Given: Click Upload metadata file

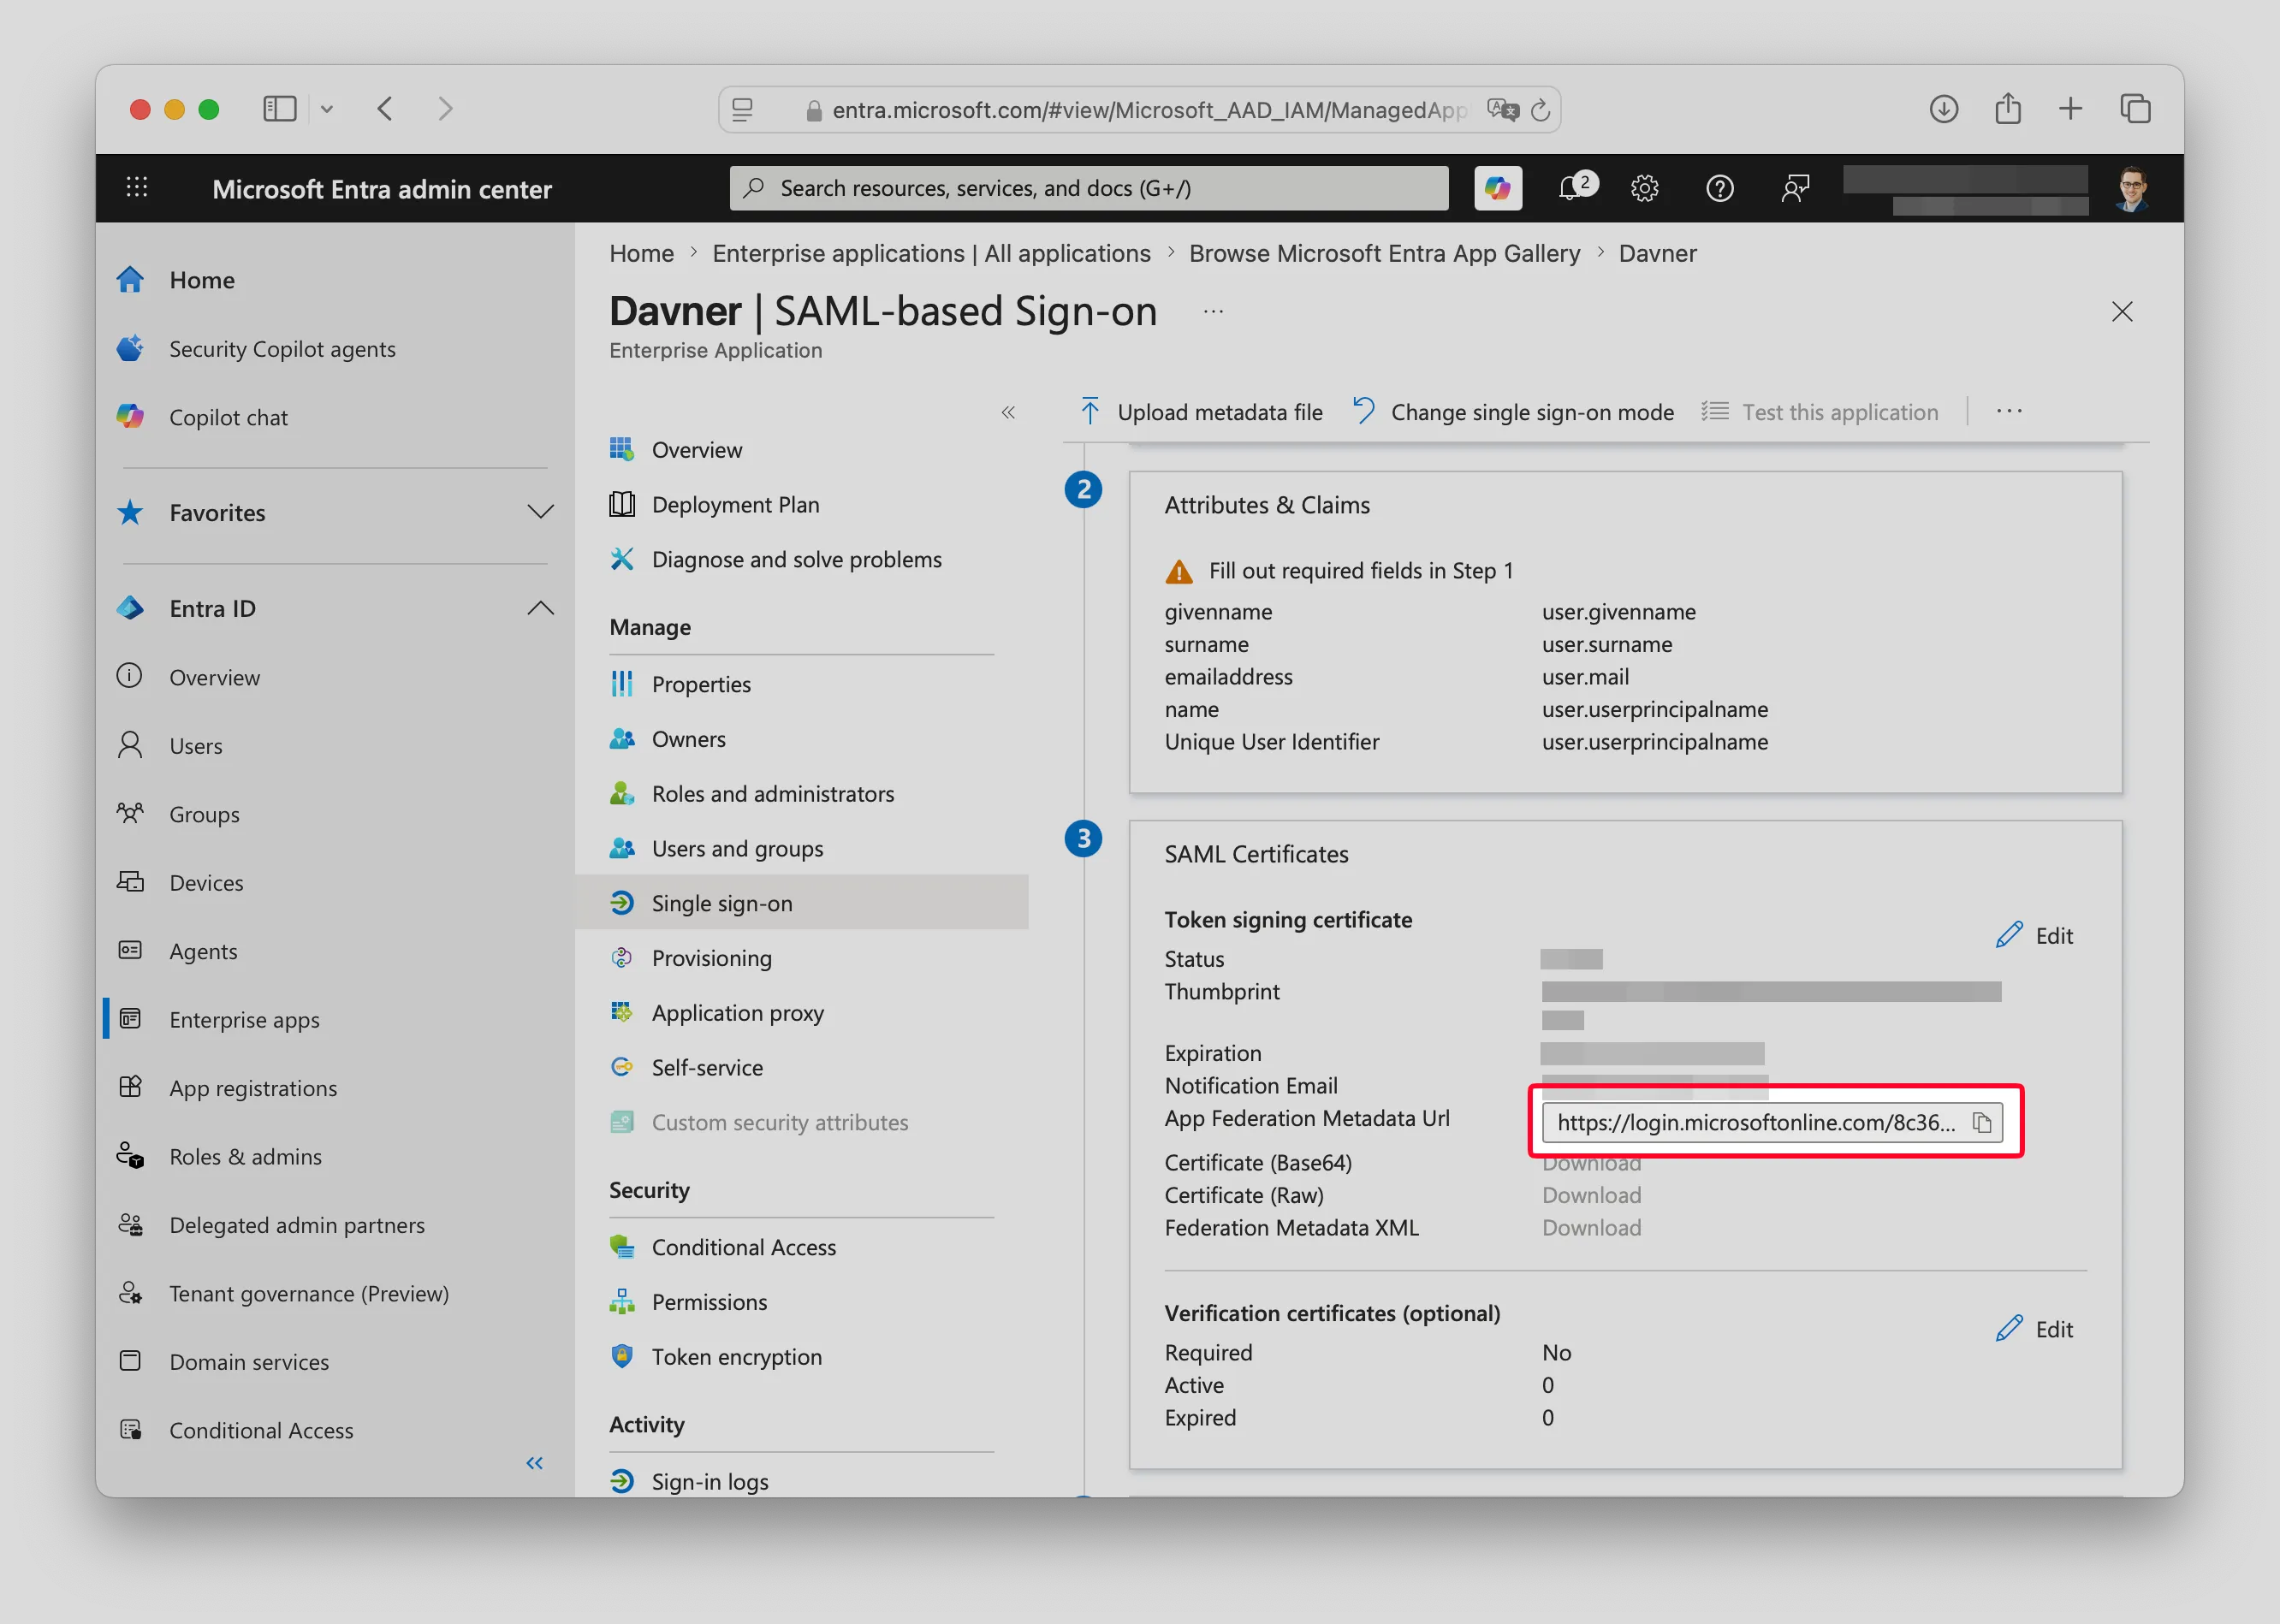Looking at the screenshot, I should [1200, 412].
